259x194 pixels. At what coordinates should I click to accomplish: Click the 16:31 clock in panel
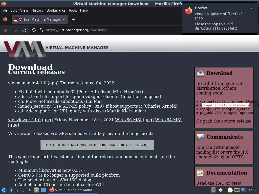(253, 190)
